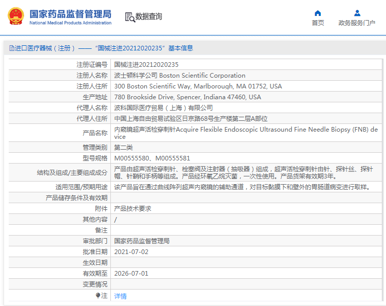Select product name Acquire Flexible Endoscopic Ultrasound
Viewport: 386px width, 306px height.
(246, 133)
